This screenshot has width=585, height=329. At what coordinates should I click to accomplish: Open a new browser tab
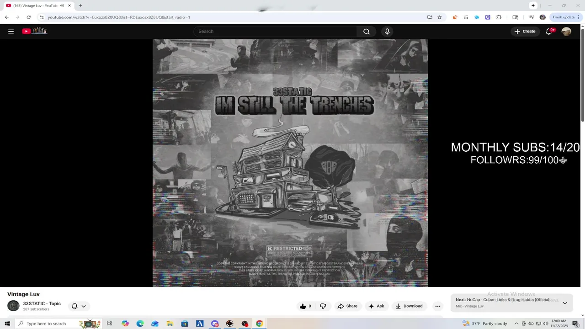pos(80,5)
